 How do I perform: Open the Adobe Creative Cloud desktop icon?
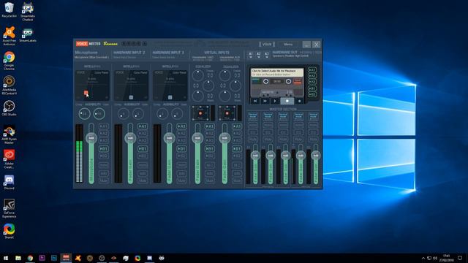point(9,159)
